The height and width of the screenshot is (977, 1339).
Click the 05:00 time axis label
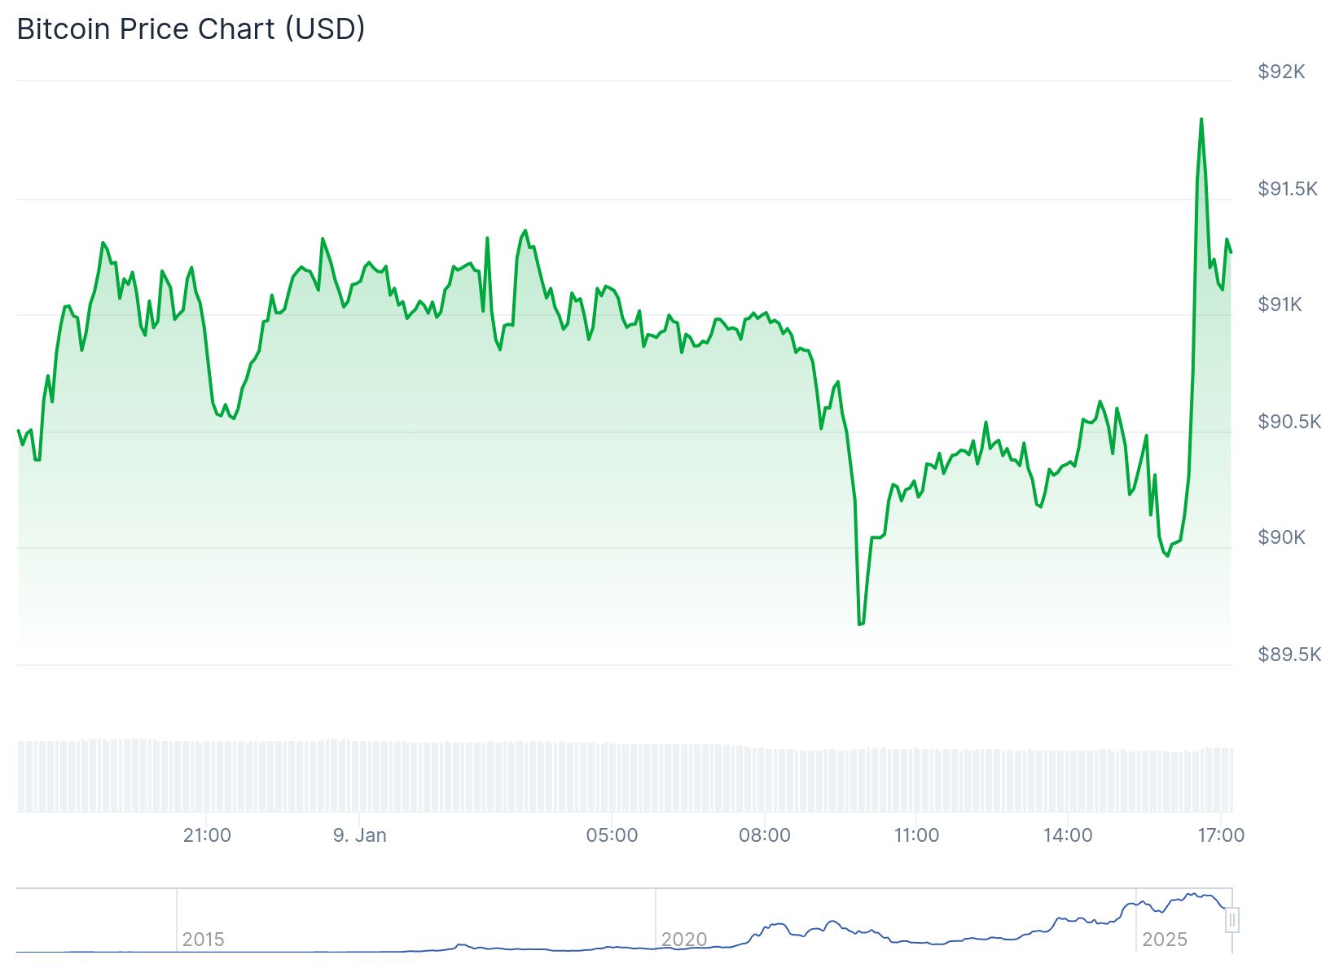point(612,835)
